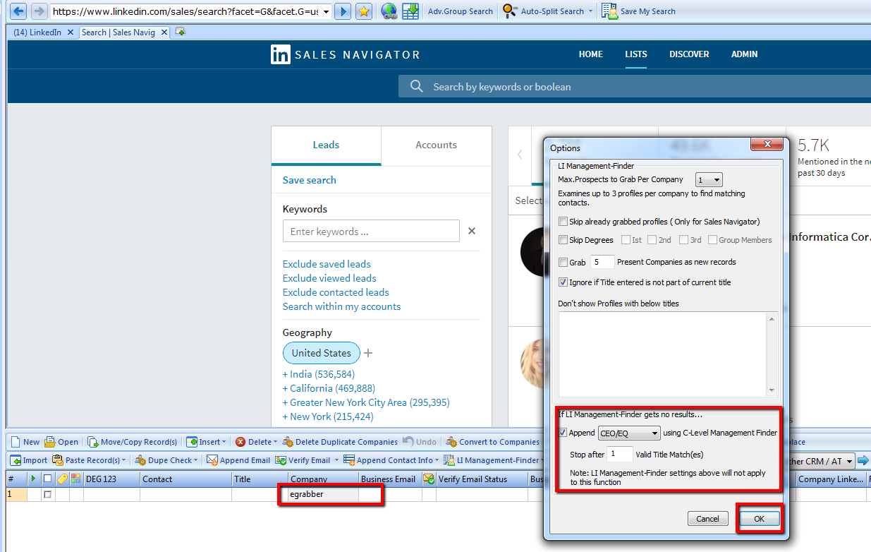Click the left chevron on the results carousel

pyautogui.click(x=520, y=155)
